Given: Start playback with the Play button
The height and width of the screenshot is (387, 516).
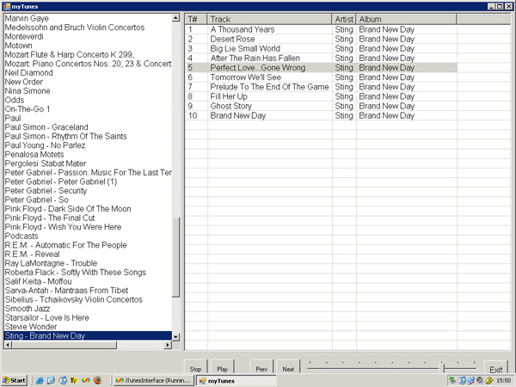Looking at the screenshot, I should point(222,366).
